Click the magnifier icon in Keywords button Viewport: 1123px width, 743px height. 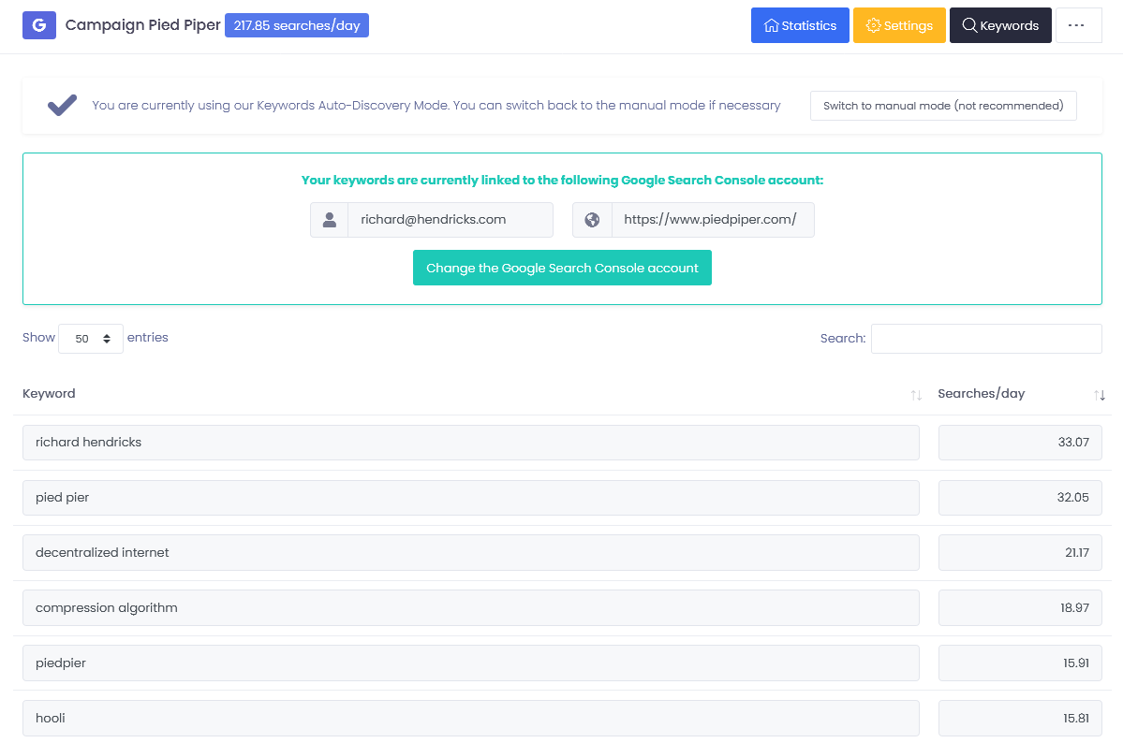[969, 26]
